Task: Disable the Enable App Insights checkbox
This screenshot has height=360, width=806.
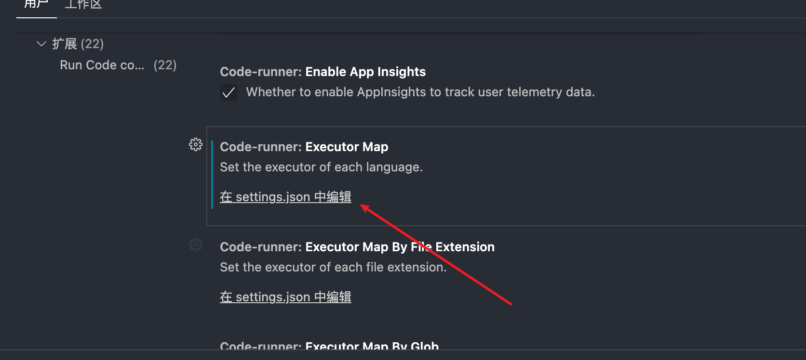Action: [x=228, y=92]
